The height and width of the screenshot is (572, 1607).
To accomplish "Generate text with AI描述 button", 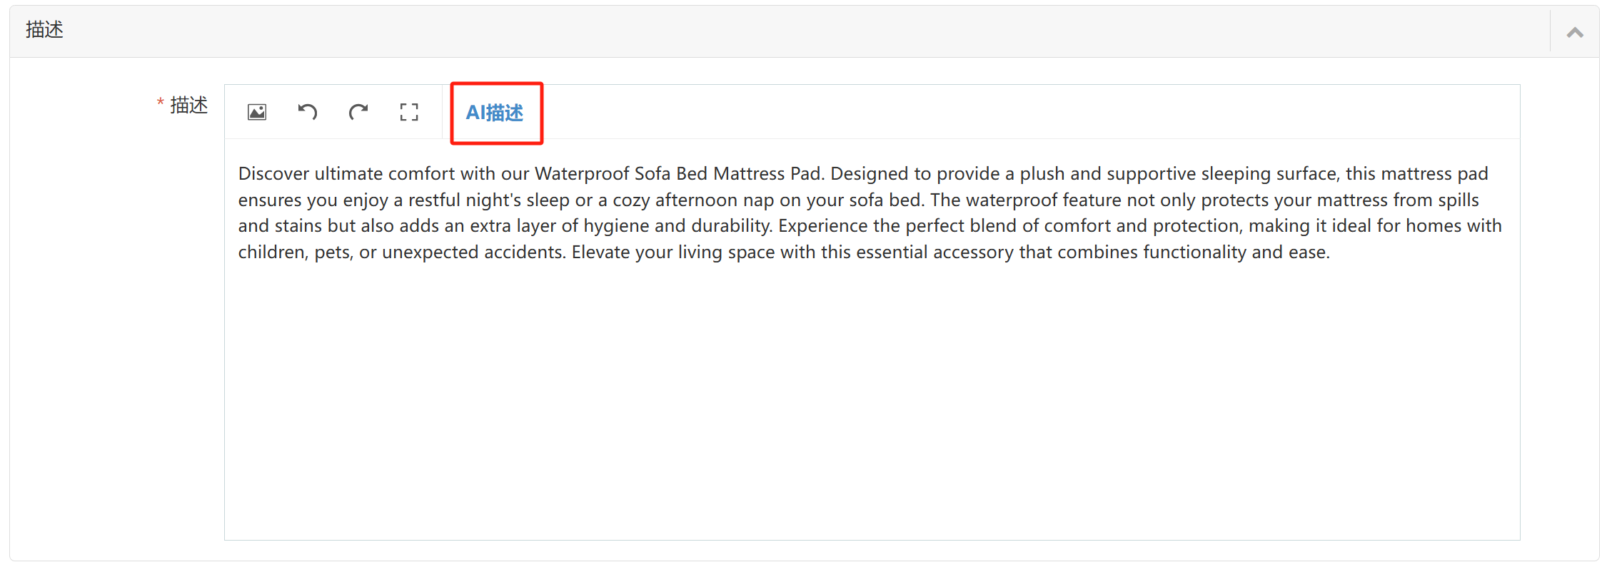I will (x=495, y=113).
